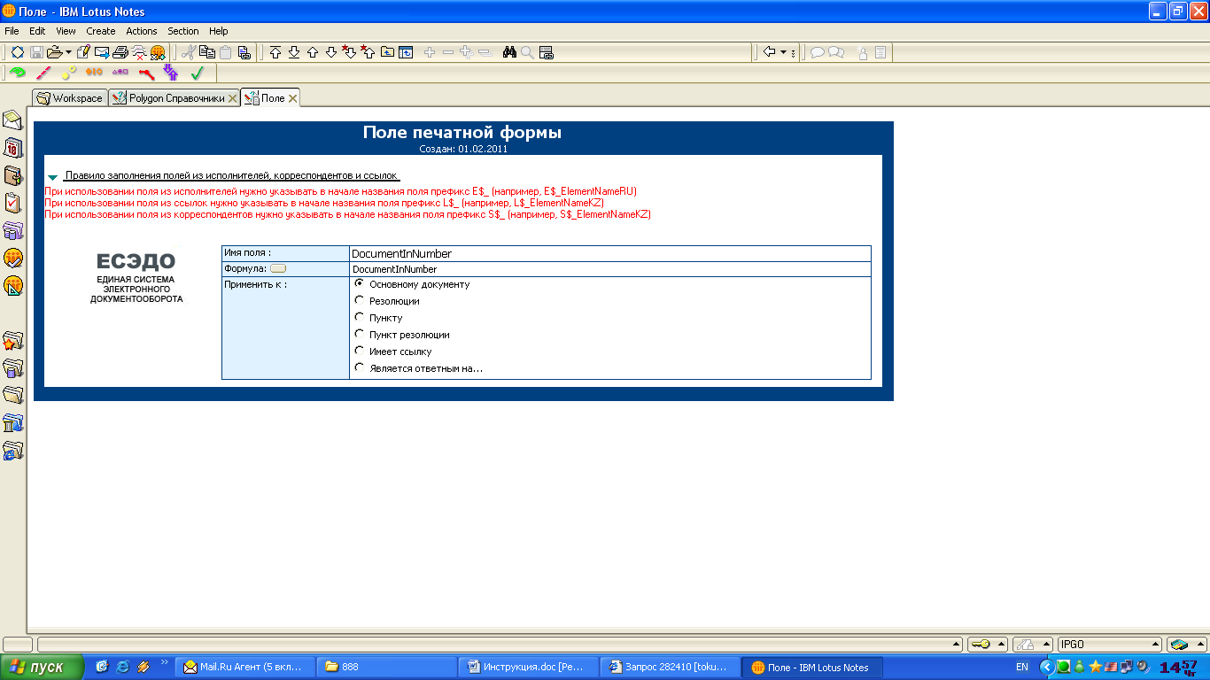Expand the navigation toolbar overflow chevron
Screen dimensions: 1210x680
(794, 52)
